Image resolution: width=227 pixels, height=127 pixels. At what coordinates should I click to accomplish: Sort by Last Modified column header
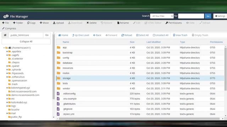(153, 42)
